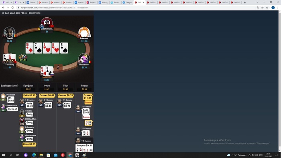Screen dimensions: 281x158
Task: Bookmark this page with the star icon
Action: pyautogui.click(x=267, y=8)
